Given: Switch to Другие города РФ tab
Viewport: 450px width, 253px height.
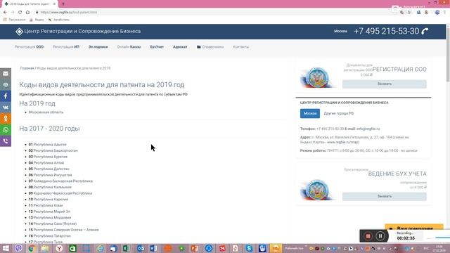Looking at the screenshot, I should 339,113.
